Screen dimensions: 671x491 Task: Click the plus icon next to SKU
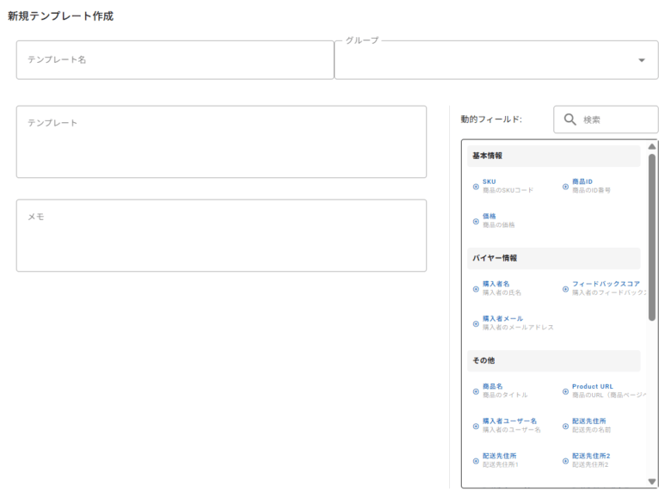476,186
